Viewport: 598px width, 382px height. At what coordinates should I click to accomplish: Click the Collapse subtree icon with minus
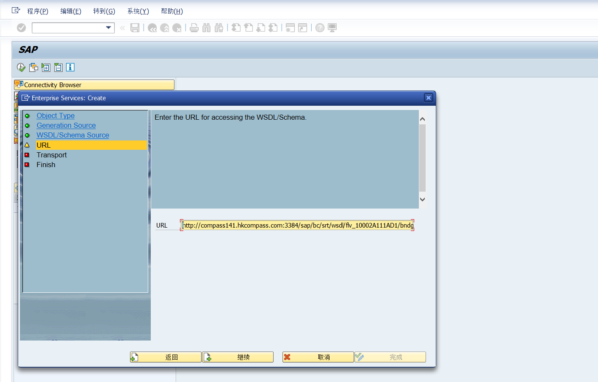coord(58,67)
